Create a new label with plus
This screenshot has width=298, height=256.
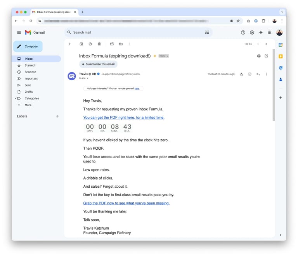point(57,116)
